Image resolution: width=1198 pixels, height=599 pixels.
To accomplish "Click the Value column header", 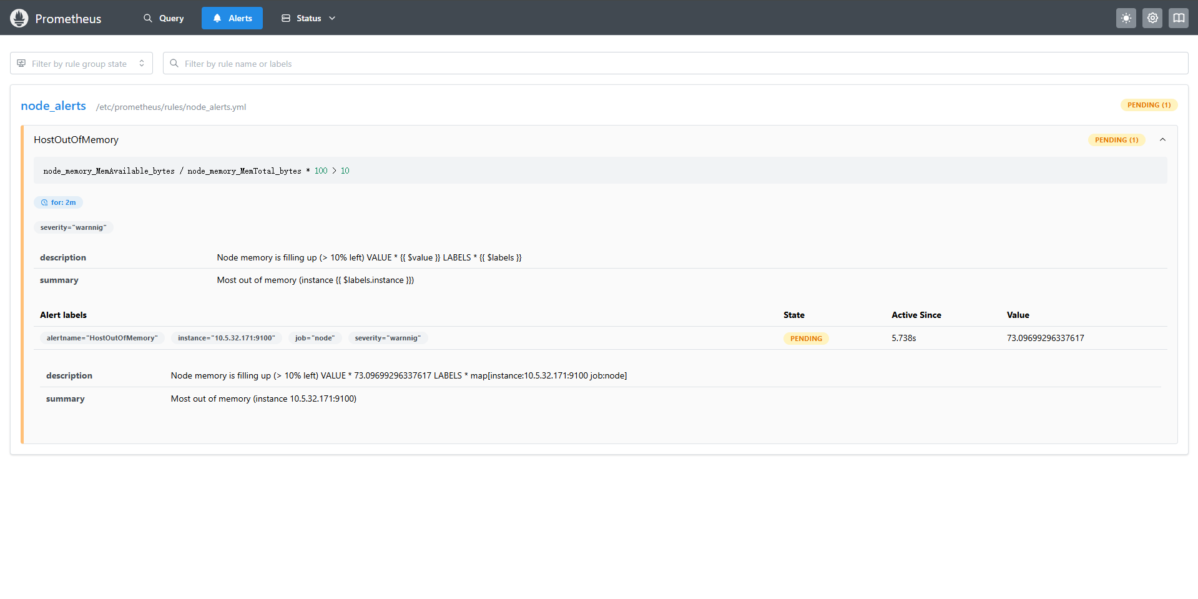I will coord(1018,315).
